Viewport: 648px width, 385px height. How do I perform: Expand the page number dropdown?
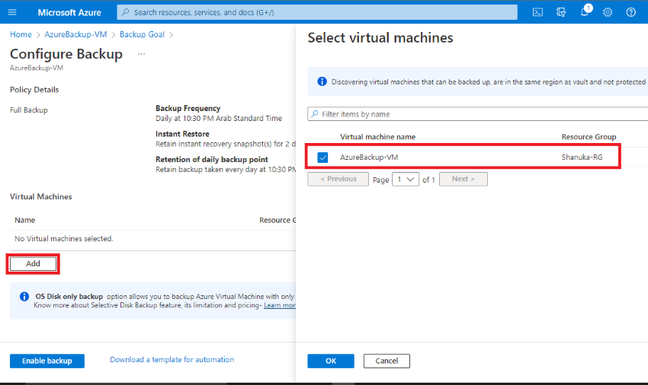pyautogui.click(x=406, y=179)
